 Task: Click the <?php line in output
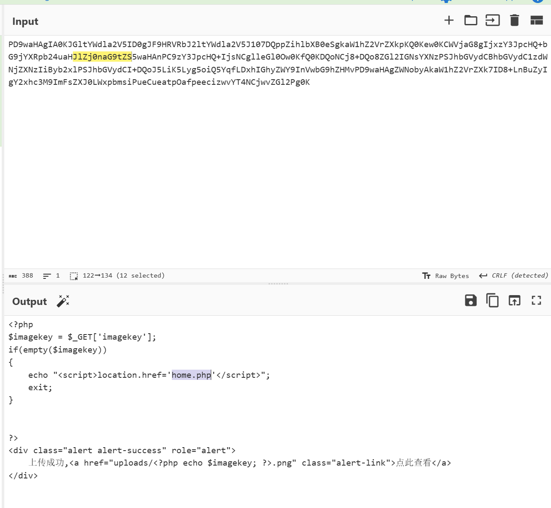point(21,325)
